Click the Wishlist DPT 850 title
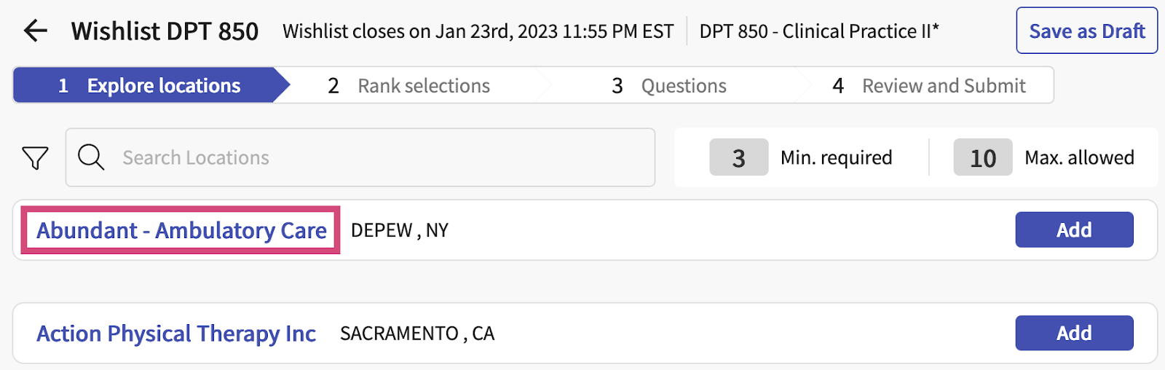This screenshot has height=370, width=1165. [x=165, y=31]
